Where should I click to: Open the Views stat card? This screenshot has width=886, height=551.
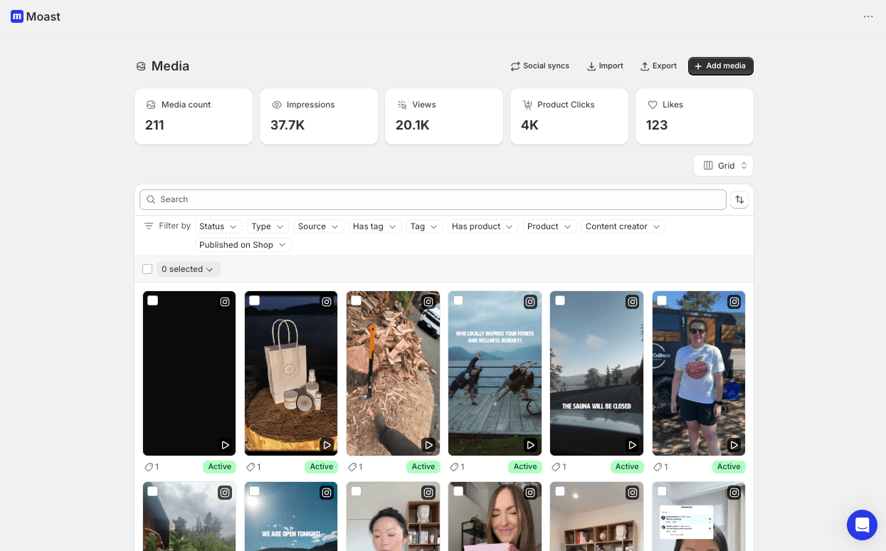(x=444, y=116)
